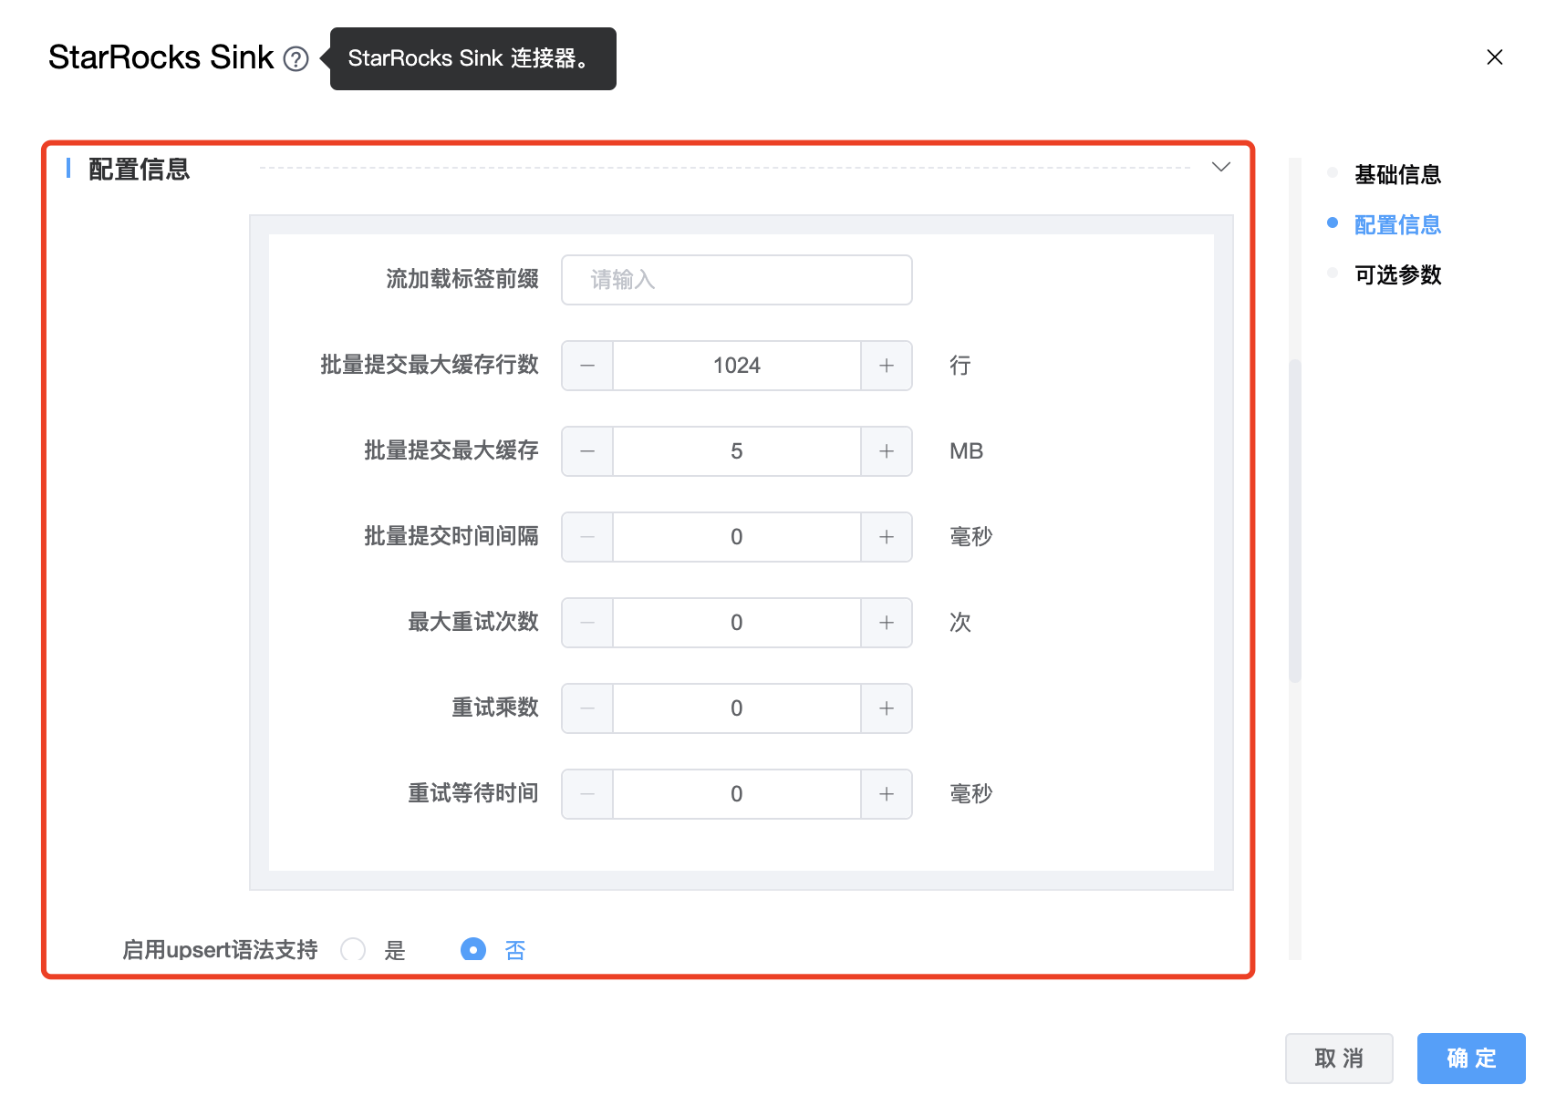
Task: Increment 批量提交时间间隔 milliseconds
Action: click(886, 537)
